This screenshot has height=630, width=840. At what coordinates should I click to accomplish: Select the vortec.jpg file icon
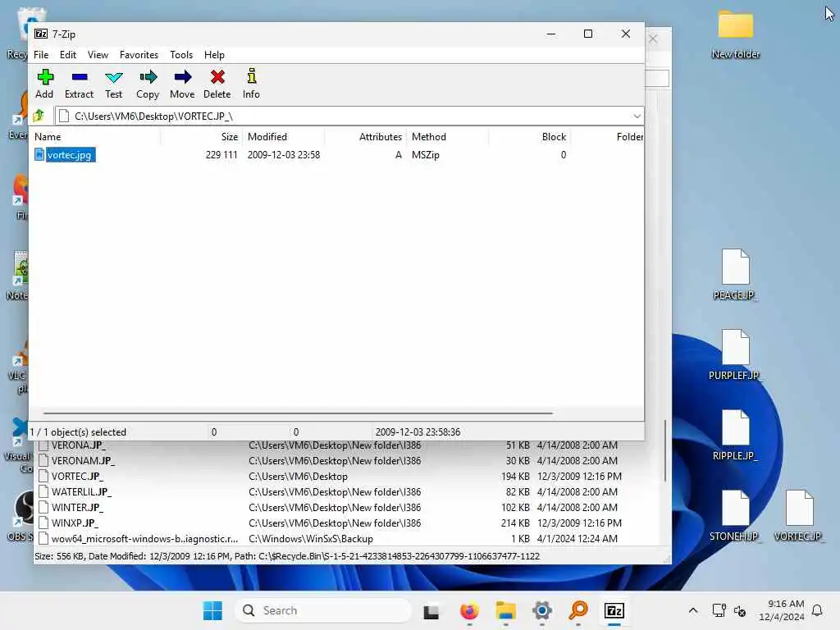[39, 155]
